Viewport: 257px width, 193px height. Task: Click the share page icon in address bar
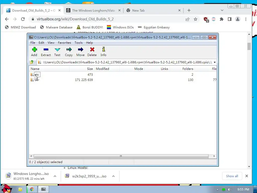[x=187, y=19]
